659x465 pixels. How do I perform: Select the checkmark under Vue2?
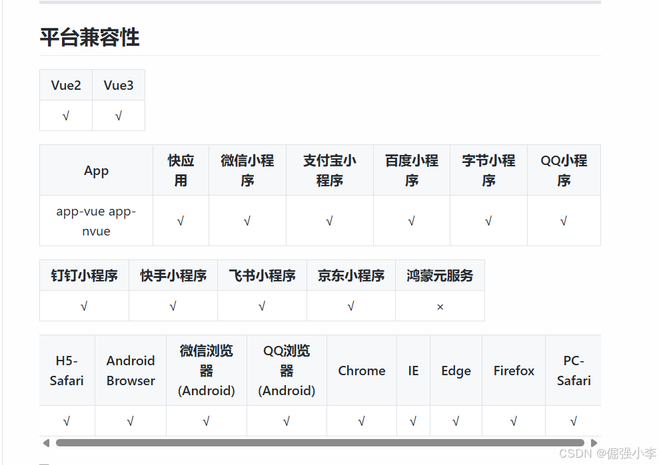(x=65, y=114)
